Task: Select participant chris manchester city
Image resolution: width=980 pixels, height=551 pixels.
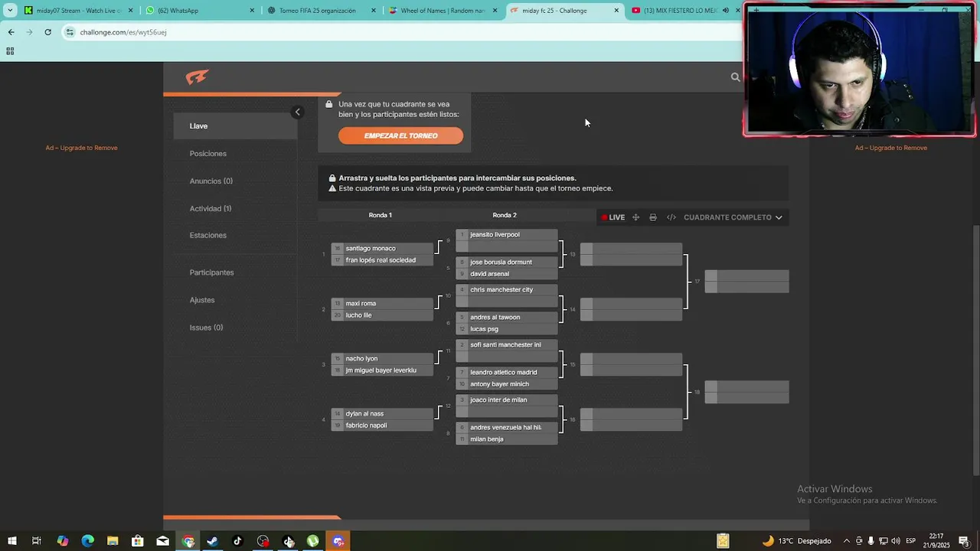Action: coord(507,290)
